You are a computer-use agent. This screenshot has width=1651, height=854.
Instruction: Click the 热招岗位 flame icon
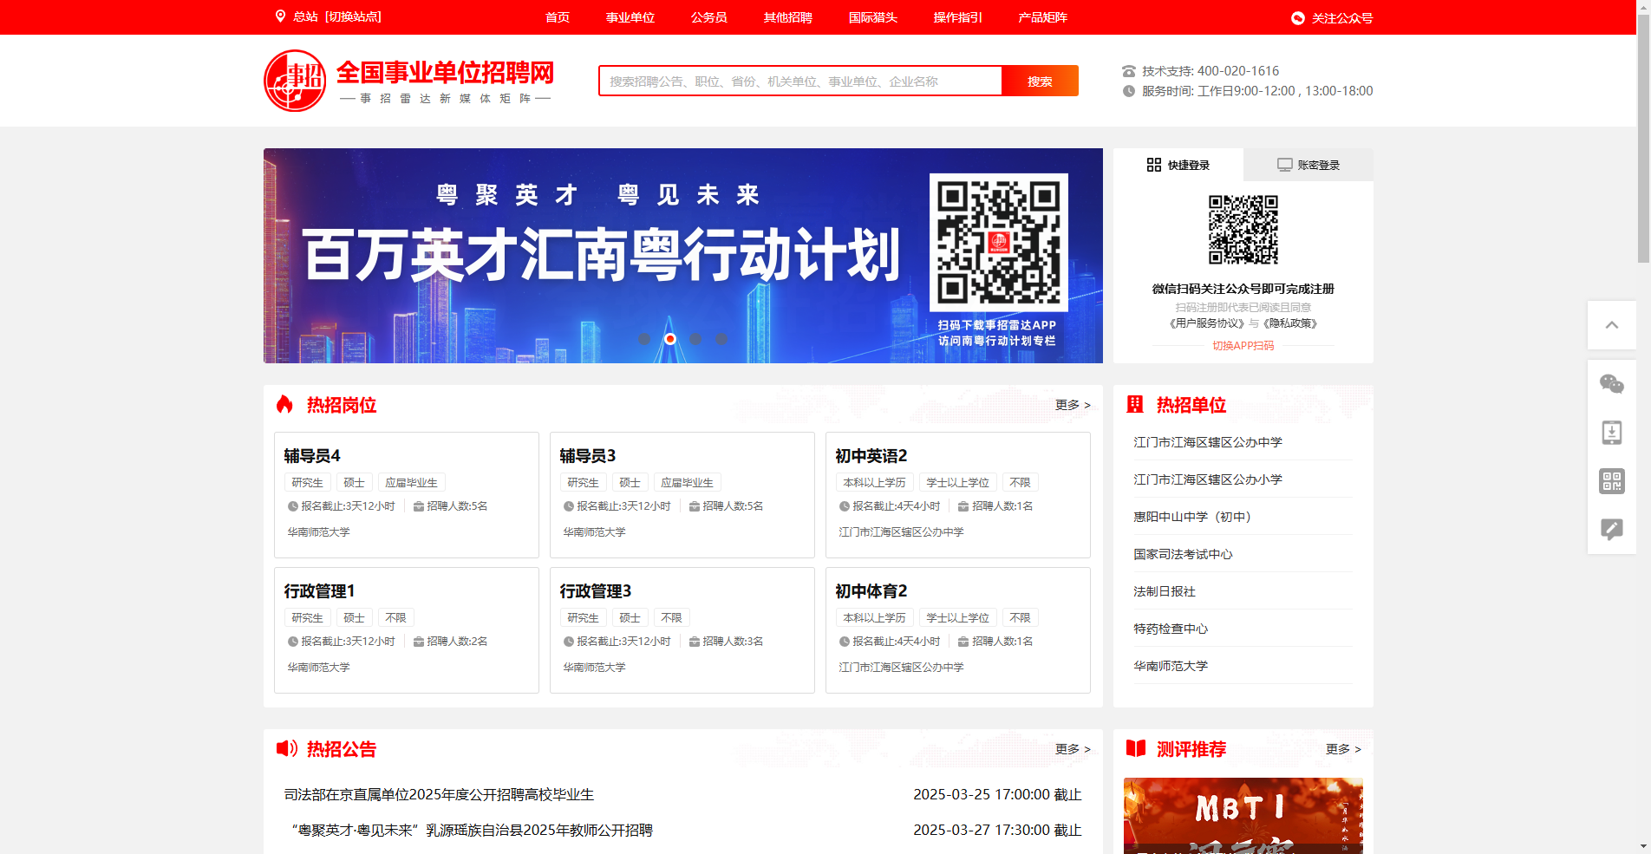(285, 405)
